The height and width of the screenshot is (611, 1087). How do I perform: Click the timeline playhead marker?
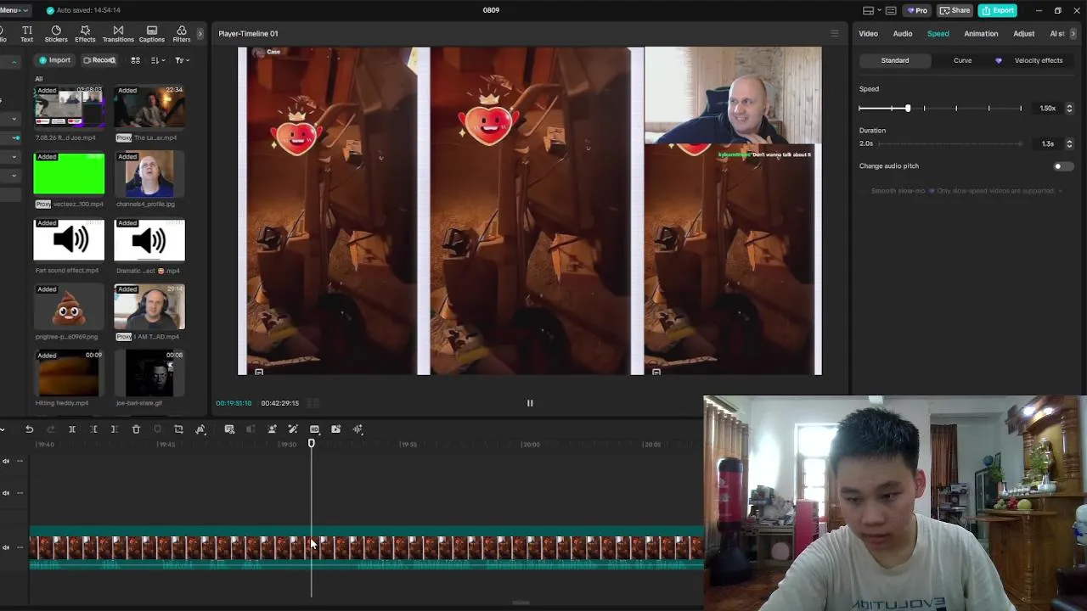[312, 444]
